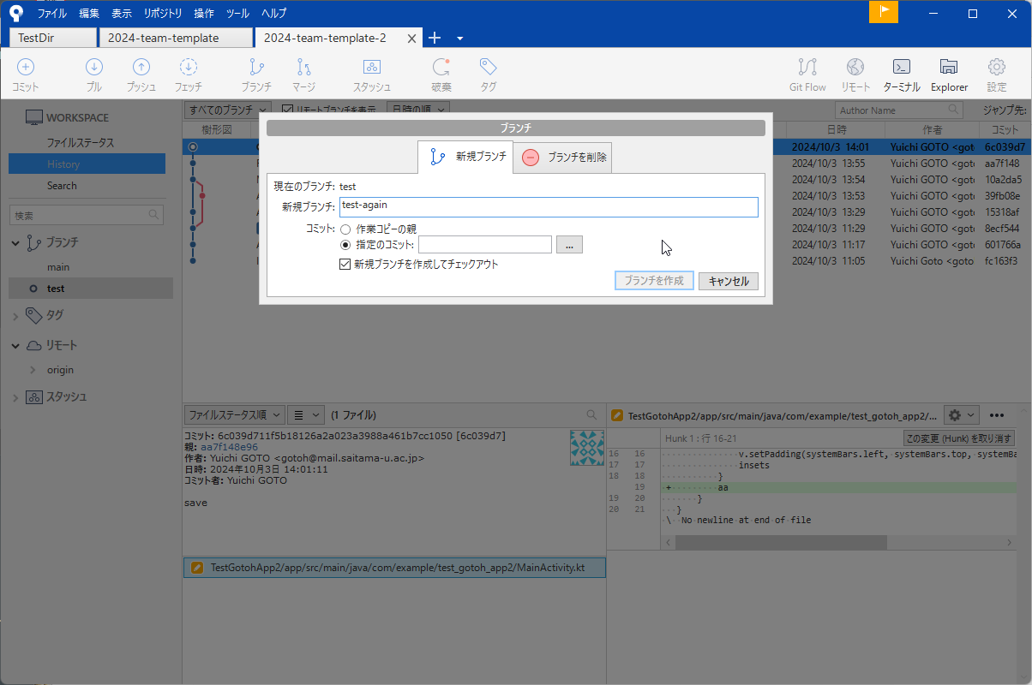1032x685 pixels.
Task: Click the Push (プッシュ) toolbar icon
Action: point(141,67)
